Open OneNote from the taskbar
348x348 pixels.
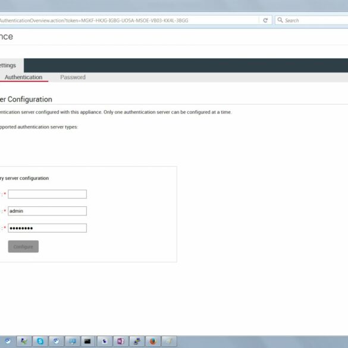tap(121, 341)
